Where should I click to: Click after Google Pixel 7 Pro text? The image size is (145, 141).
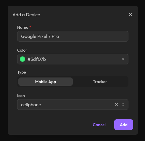[89, 36]
